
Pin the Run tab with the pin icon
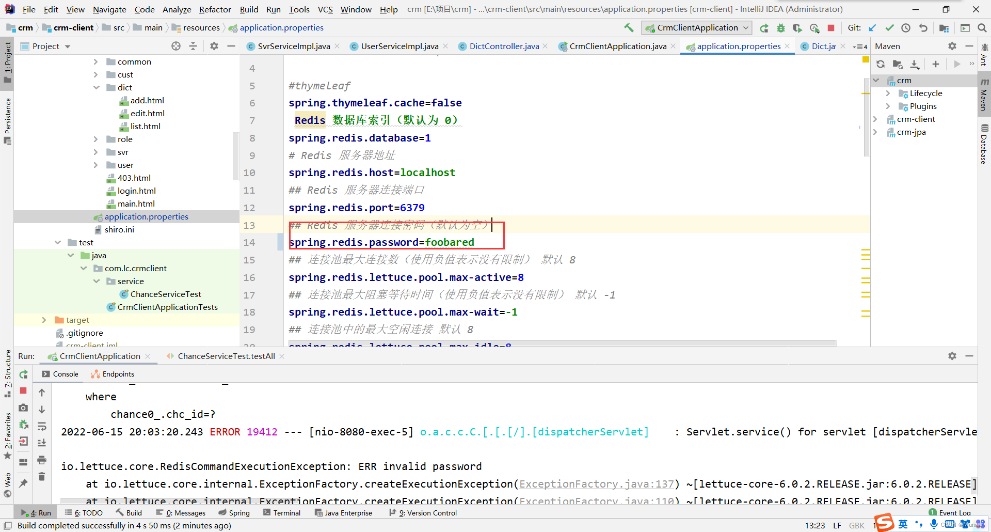click(x=23, y=483)
